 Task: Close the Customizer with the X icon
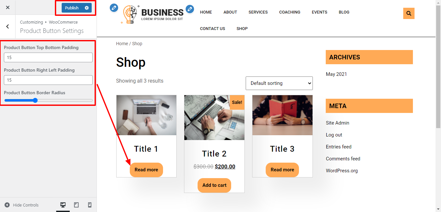point(8,7)
